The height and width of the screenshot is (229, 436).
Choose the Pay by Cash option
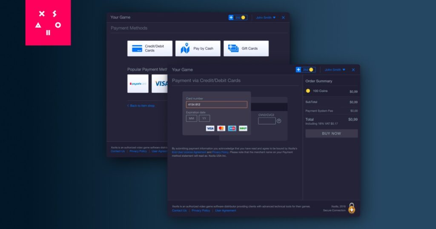198,49
